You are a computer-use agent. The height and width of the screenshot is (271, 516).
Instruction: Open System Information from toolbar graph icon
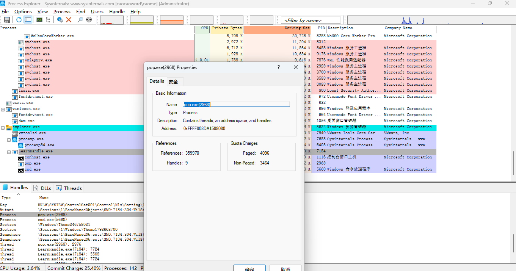(x=39, y=20)
